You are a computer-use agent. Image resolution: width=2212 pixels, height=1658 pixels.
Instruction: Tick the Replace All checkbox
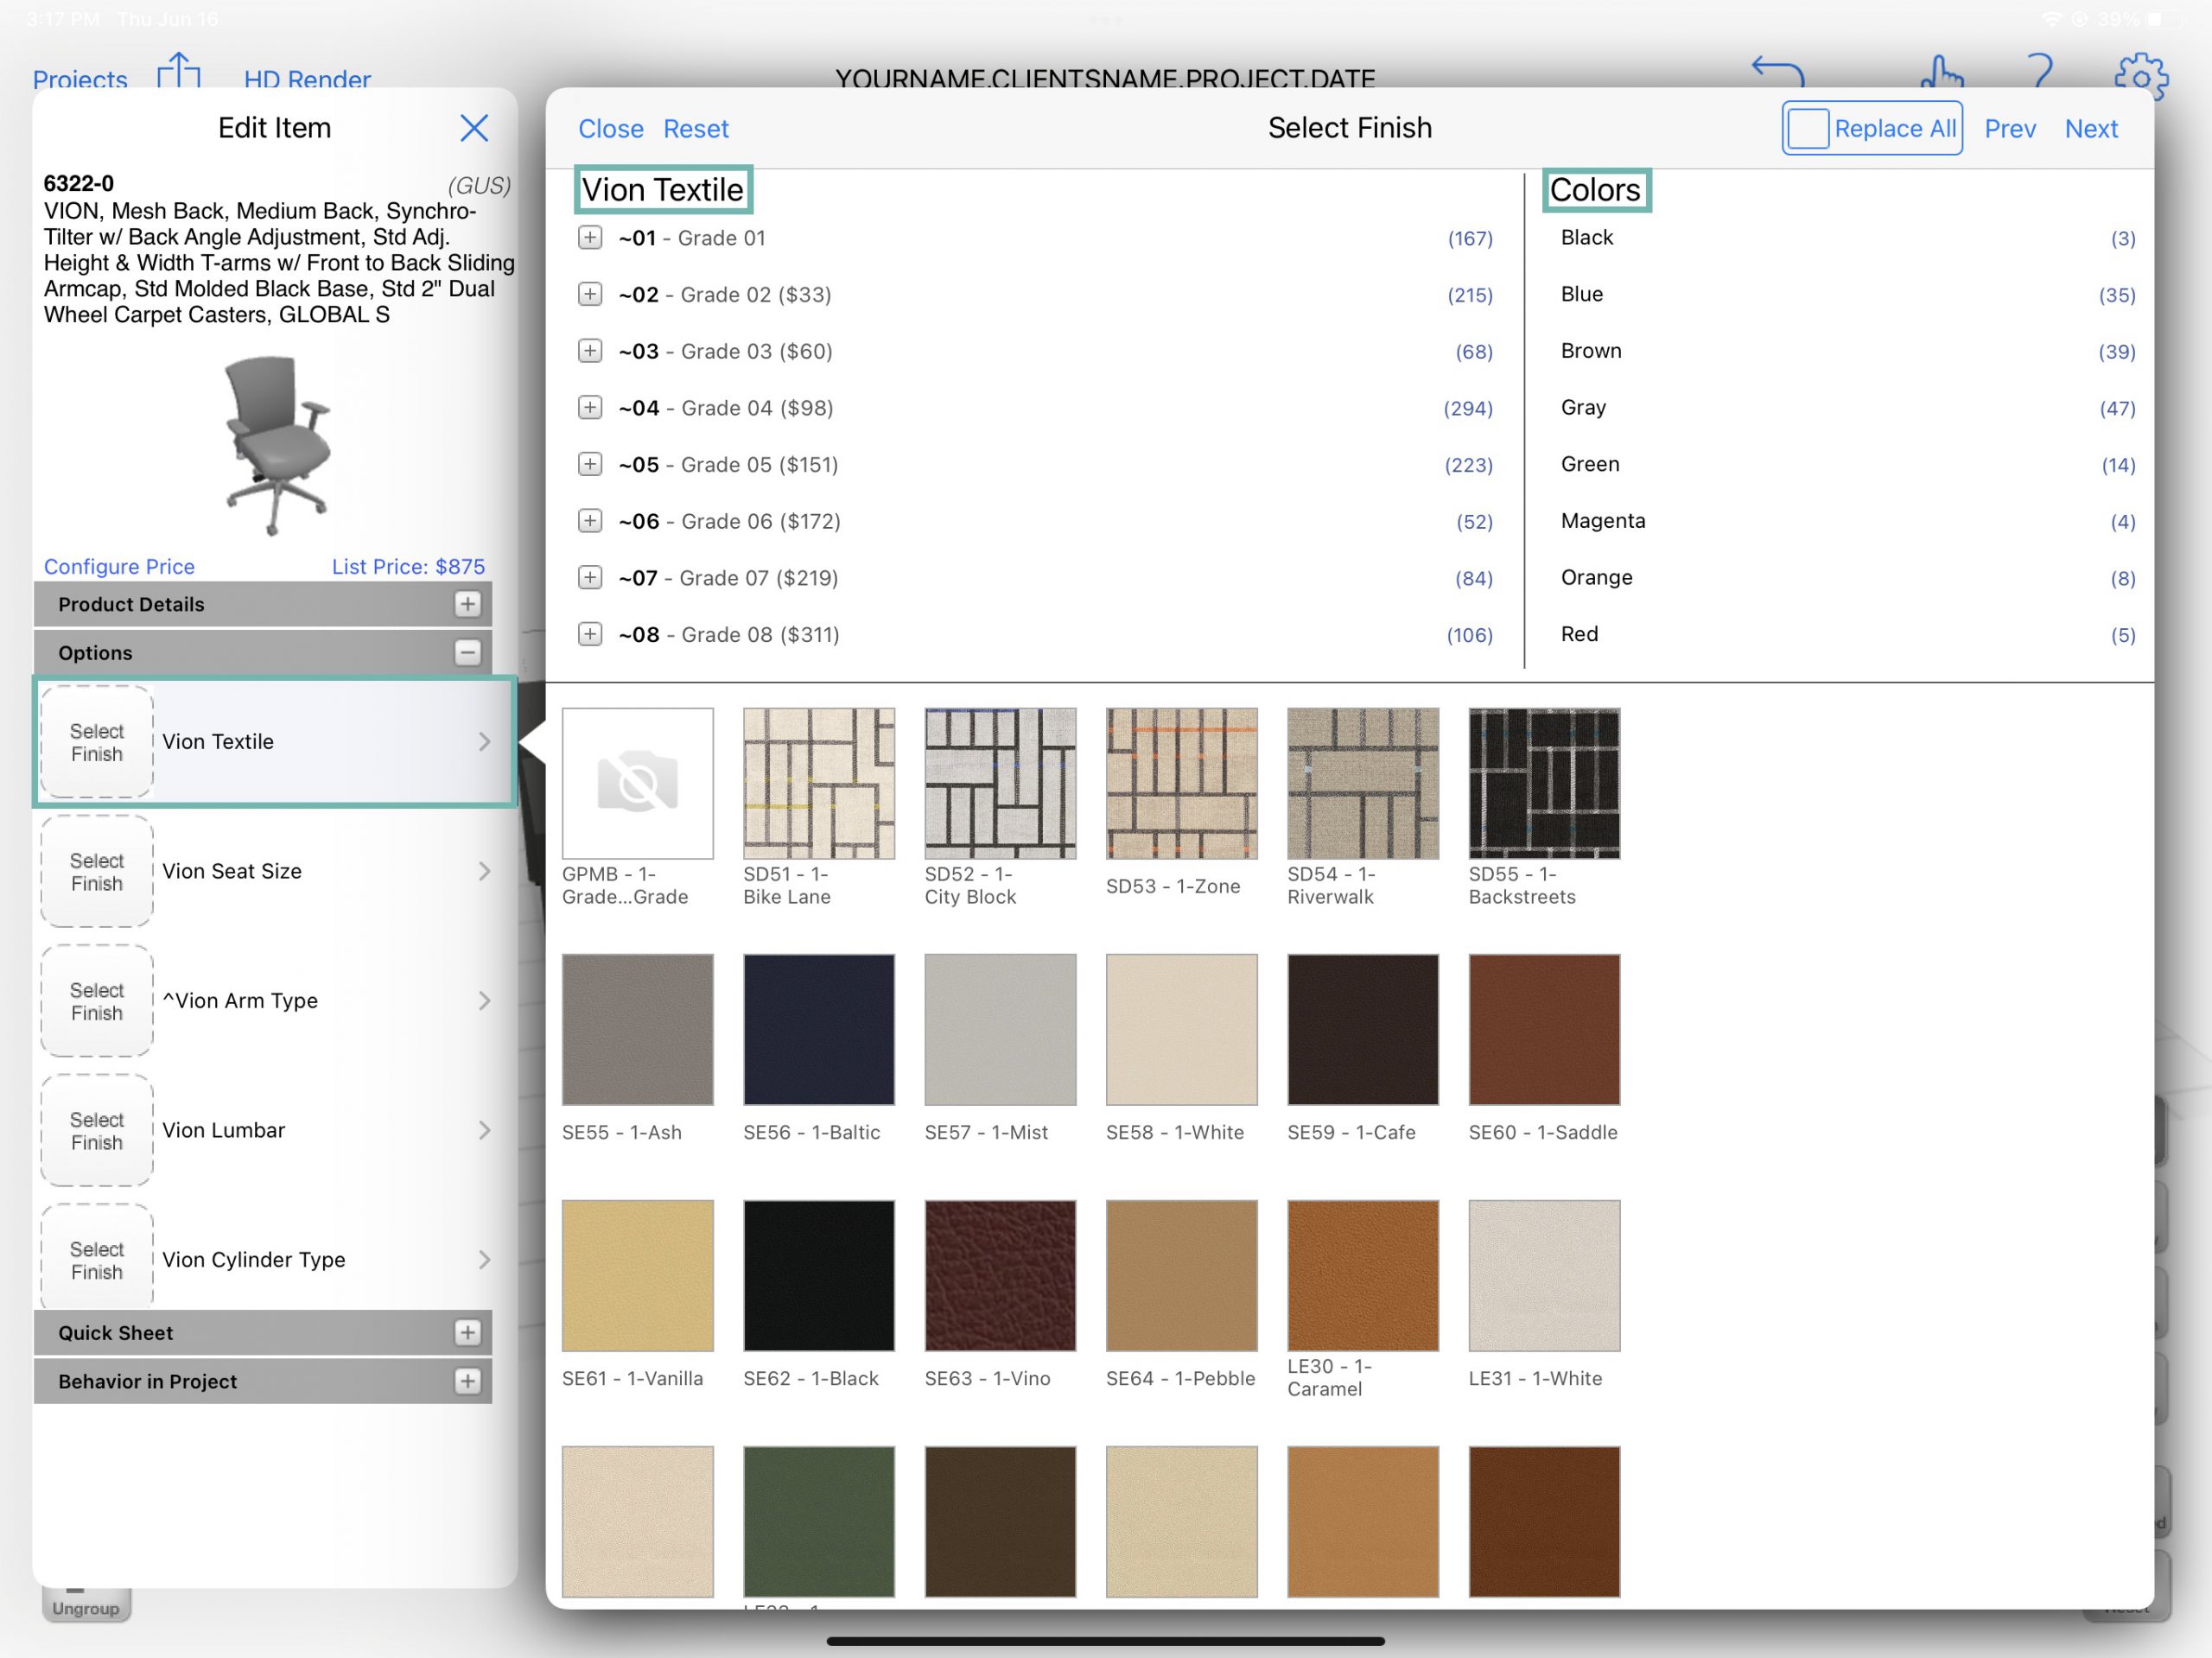tap(1807, 128)
